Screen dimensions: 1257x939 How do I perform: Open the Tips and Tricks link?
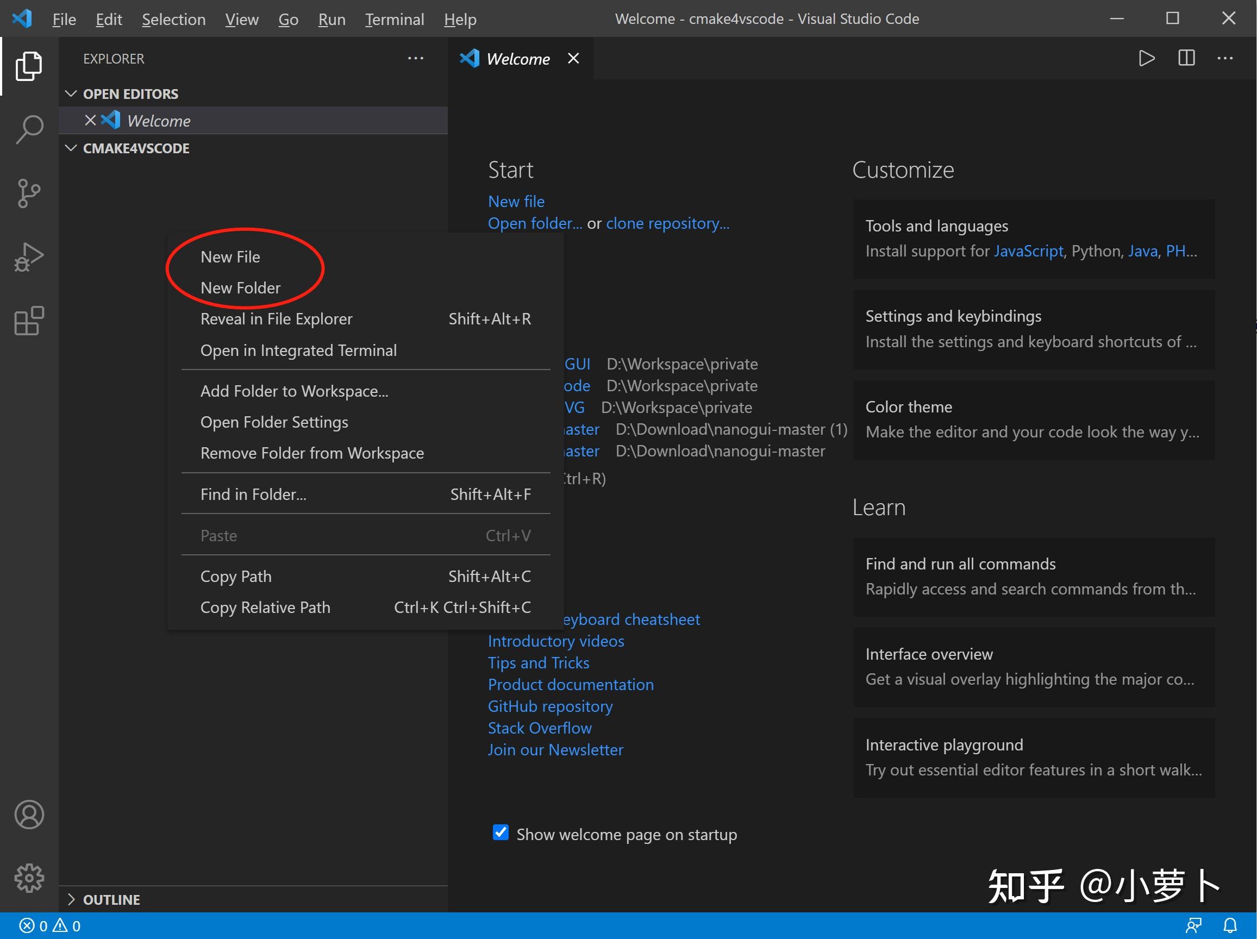pyautogui.click(x=538, y=663)
